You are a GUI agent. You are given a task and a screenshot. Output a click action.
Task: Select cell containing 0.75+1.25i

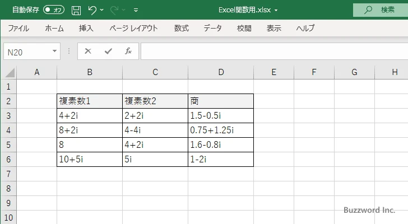coord(221,130)
